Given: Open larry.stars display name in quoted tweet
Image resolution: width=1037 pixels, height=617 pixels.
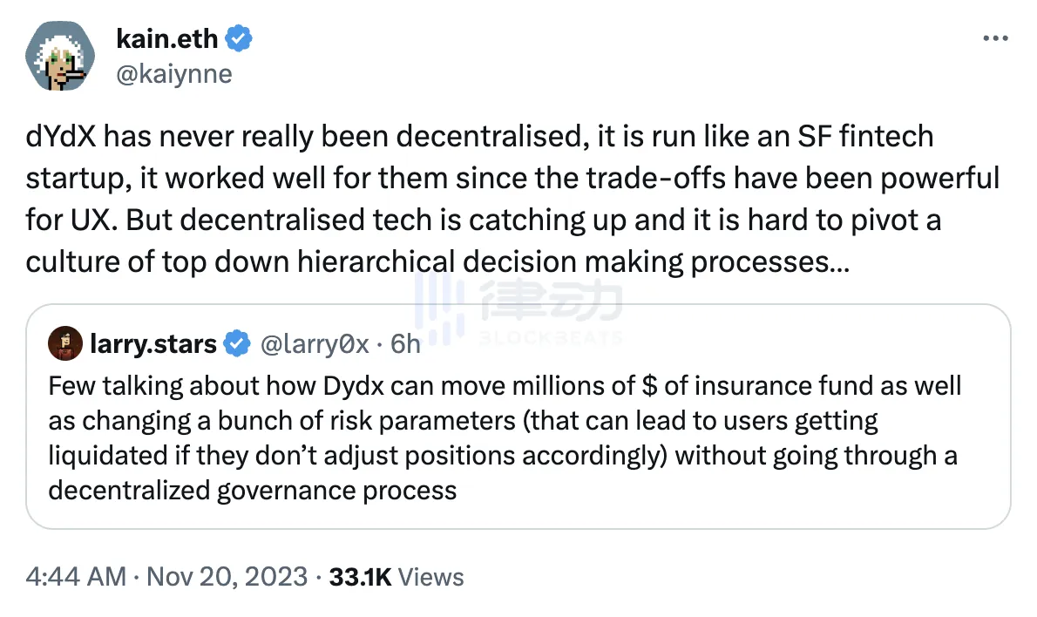Looking at the screenshot, I should (x=153, y=344).
